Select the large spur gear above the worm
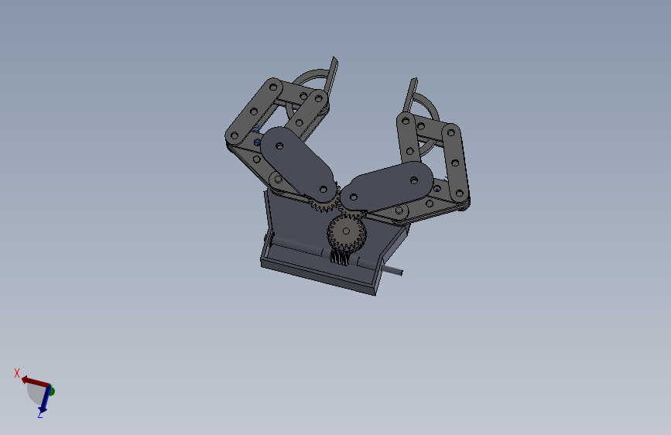This screenshot has height=435, width=671. [346, 233]
